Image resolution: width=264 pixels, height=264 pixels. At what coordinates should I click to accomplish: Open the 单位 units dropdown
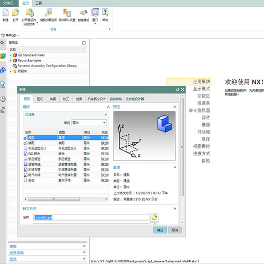pyautogui.click(x=89, y=122)
